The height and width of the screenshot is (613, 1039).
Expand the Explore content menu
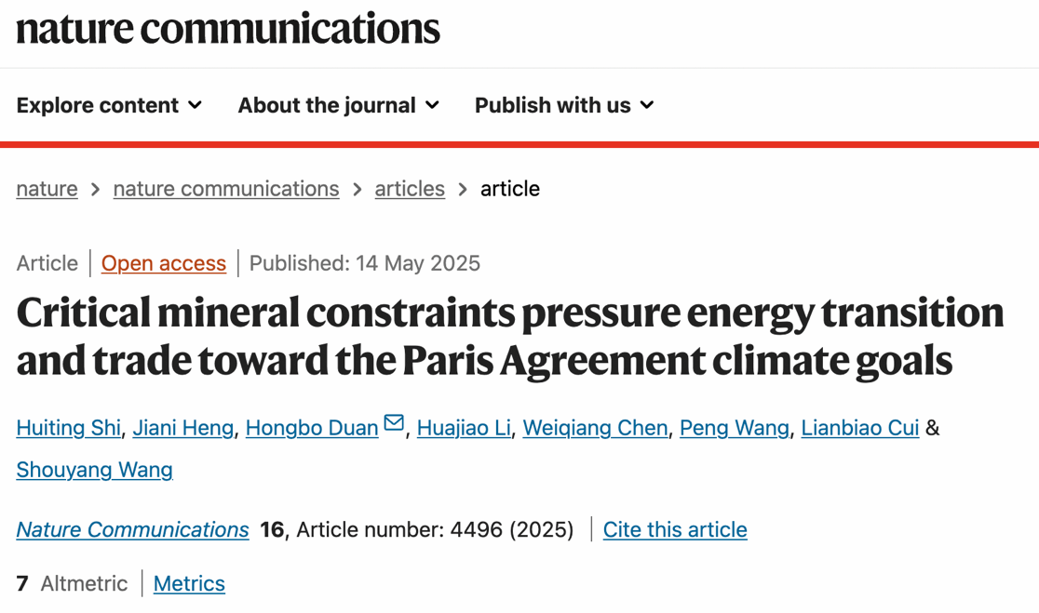coord(109,105)
